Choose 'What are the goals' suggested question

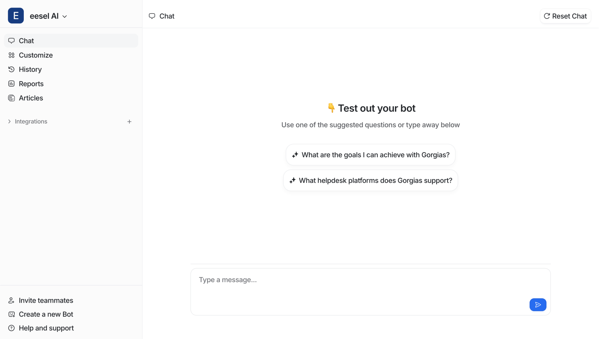(370, 155)
